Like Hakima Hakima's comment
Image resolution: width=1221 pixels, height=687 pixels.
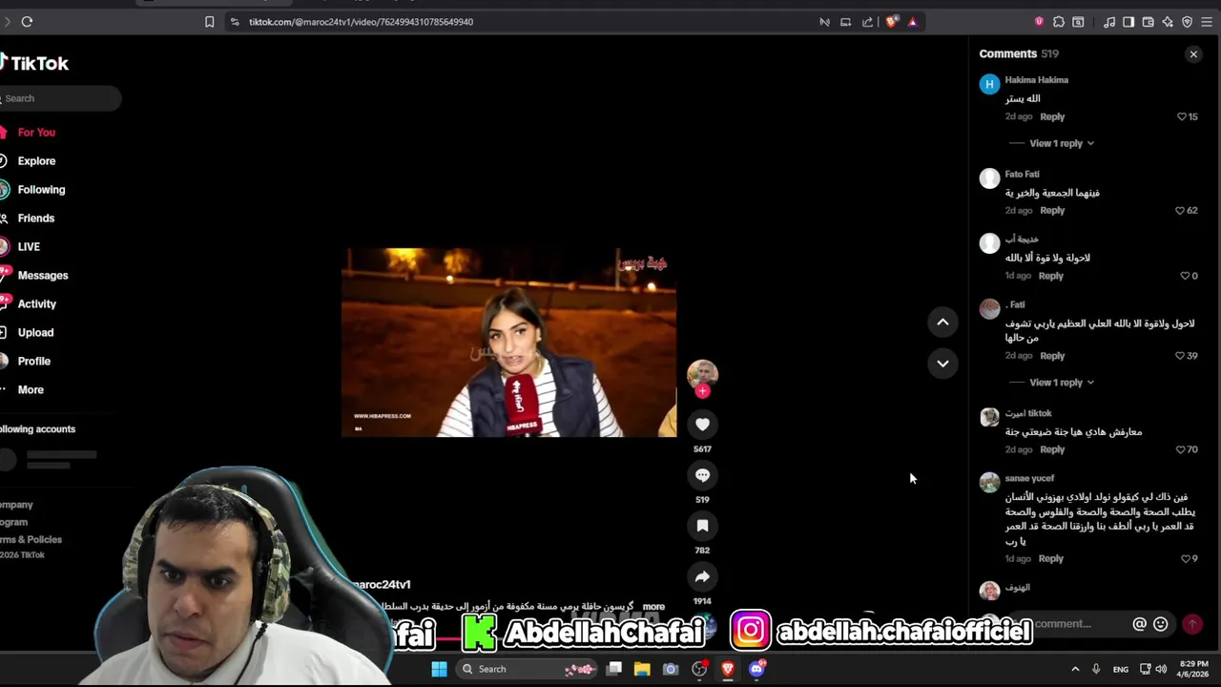(x=1182, y=116)
